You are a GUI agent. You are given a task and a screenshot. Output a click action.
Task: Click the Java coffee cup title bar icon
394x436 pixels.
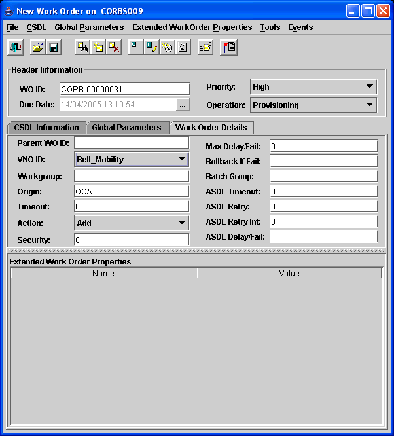[x=9, y=11]
